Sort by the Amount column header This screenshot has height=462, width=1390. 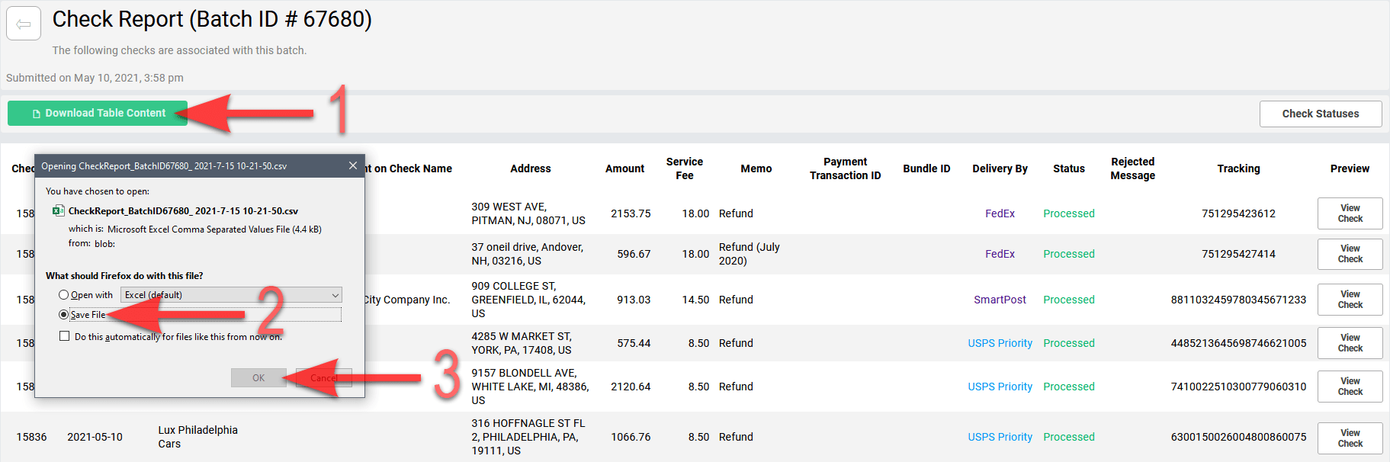(x=624, y=168)
